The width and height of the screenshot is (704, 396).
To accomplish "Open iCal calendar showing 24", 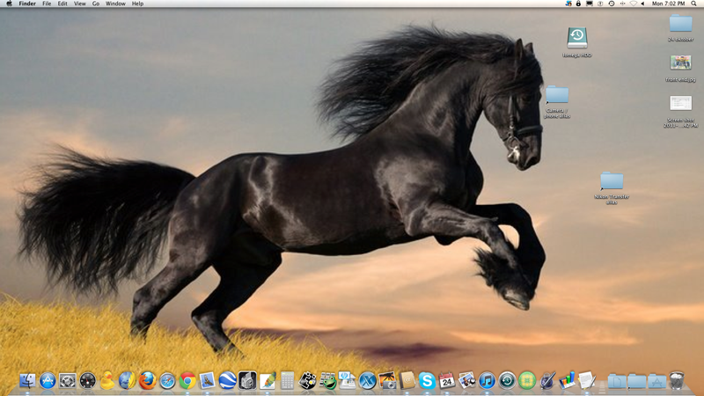I will (447, 381).
